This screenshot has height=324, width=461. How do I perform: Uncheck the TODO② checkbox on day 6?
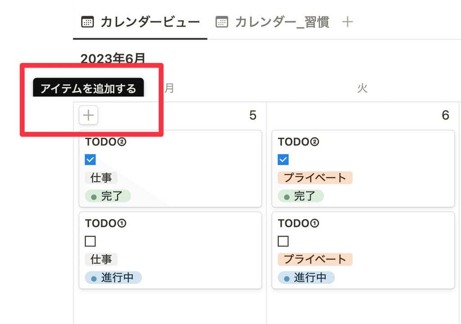pyautogui.click(x=283, y=160)
